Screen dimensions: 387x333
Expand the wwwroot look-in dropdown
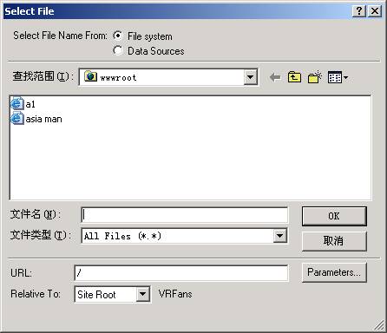pos(250,77)
